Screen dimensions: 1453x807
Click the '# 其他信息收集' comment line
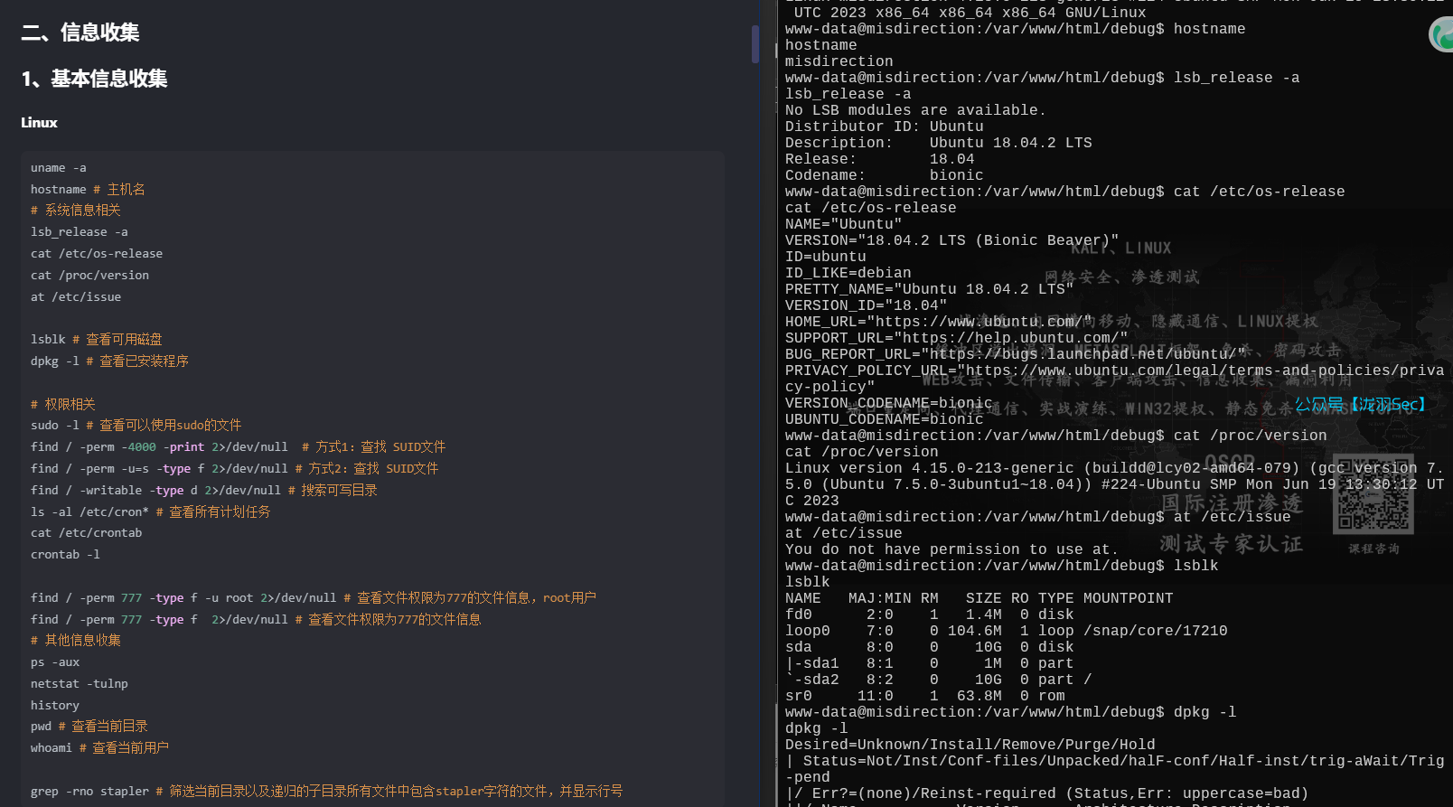click(x=76, y=641)
